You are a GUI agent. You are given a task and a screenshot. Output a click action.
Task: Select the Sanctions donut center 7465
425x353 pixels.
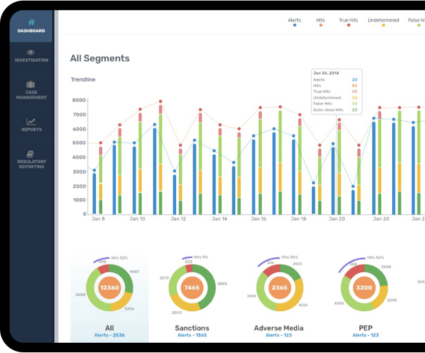coord(192,288)
